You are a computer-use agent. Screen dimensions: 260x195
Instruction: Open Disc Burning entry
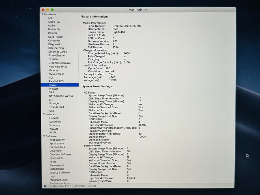pyautogui.click(x=56, y=48)
